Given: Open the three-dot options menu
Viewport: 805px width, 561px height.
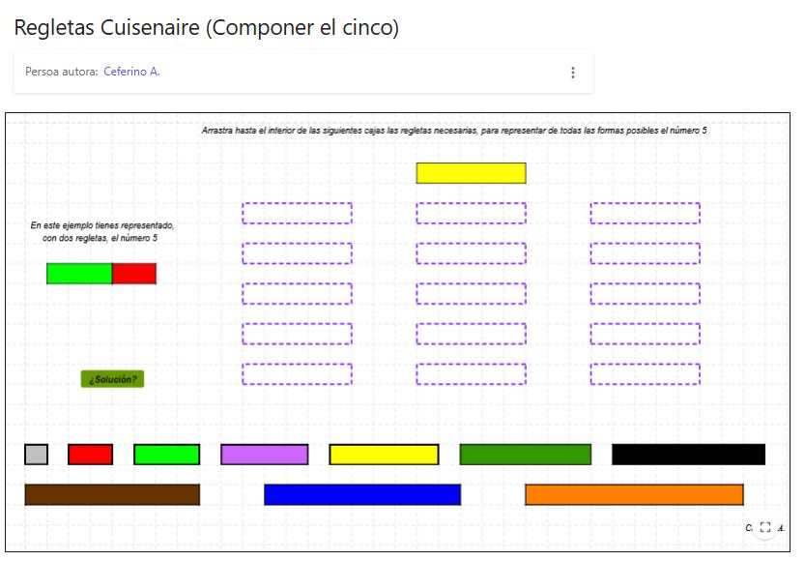Looking at the screenshot, I should [573, 72].
